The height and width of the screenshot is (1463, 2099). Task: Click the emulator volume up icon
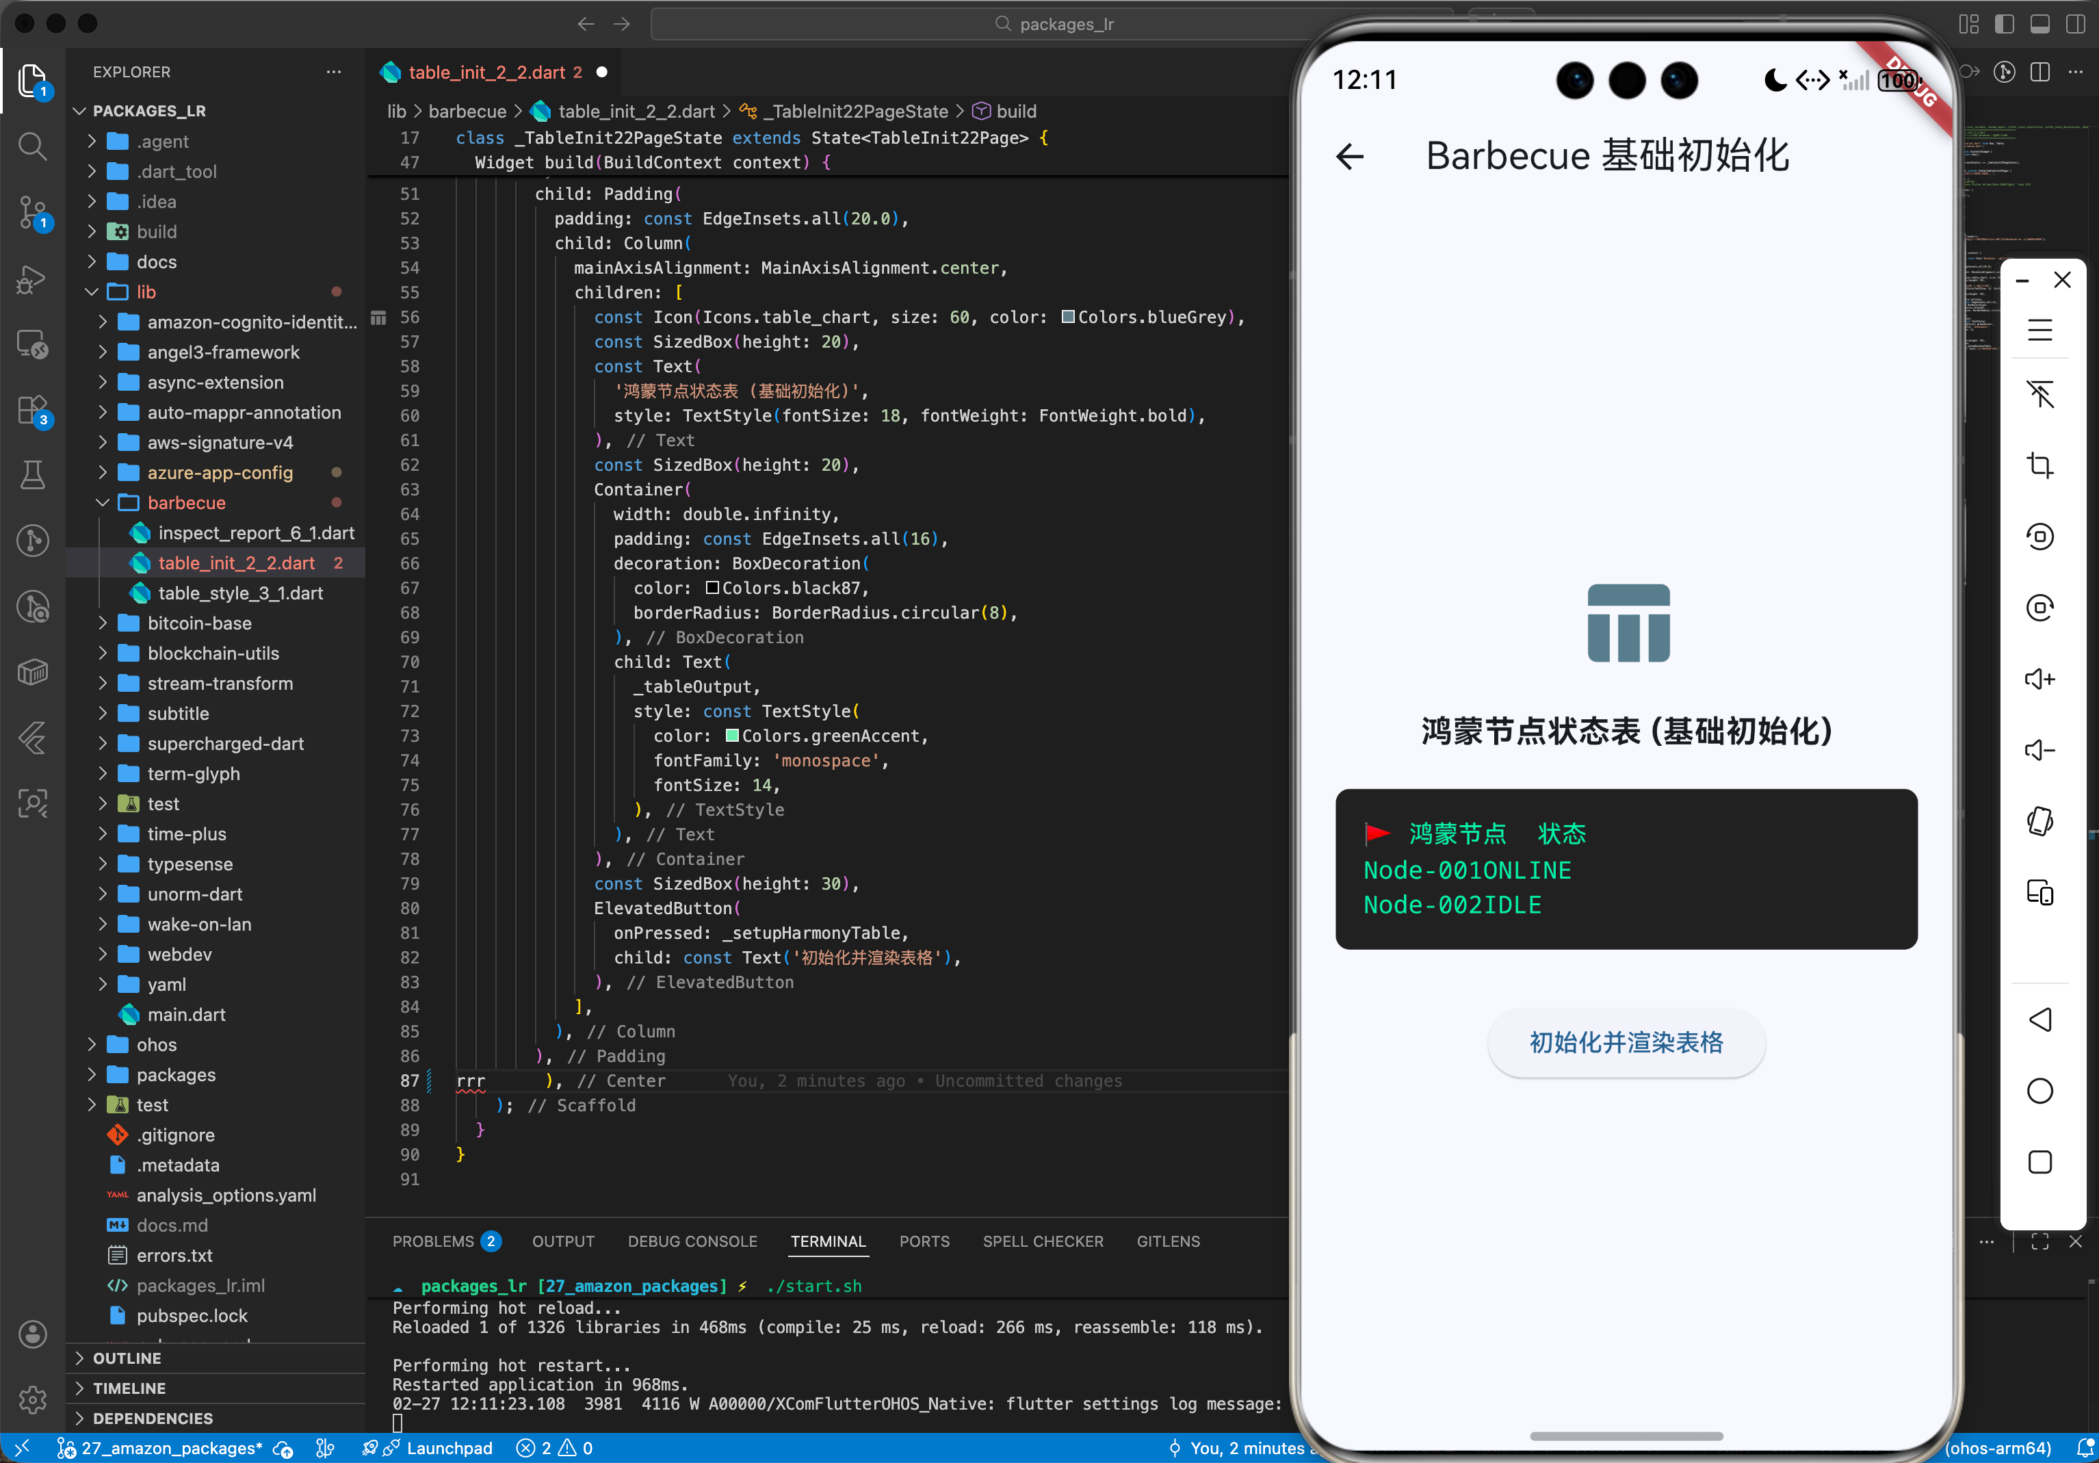pyautogui.click(x=2039, y=678)
